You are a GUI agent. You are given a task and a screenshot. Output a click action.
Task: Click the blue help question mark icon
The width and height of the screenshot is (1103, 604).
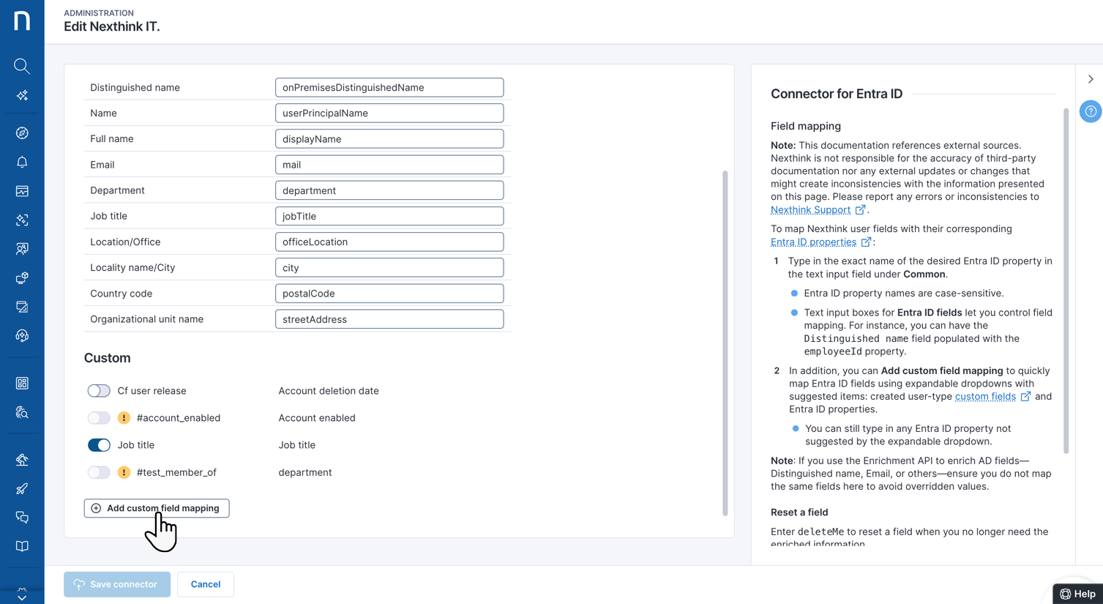1091,111
